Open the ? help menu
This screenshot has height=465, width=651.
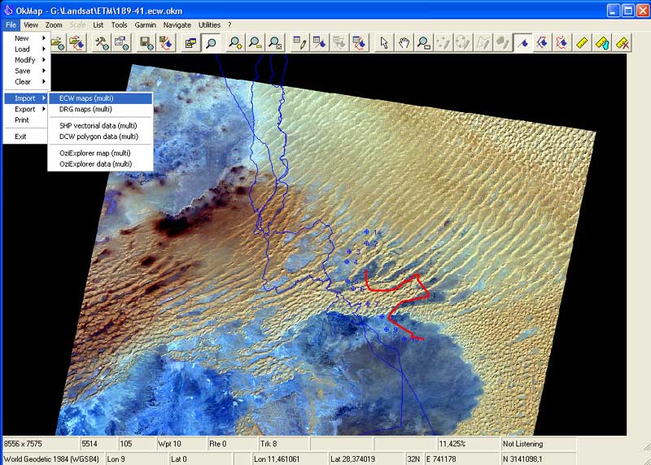(229, 25)
